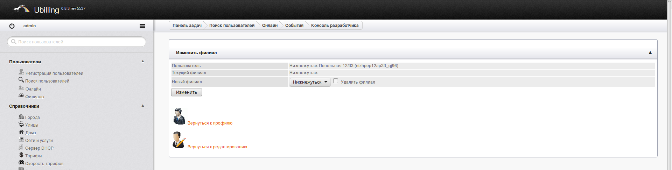This screenshot has height=170, width=672.
Task: Collapse the Справочники sidebar section
Action: coord(143,106)
